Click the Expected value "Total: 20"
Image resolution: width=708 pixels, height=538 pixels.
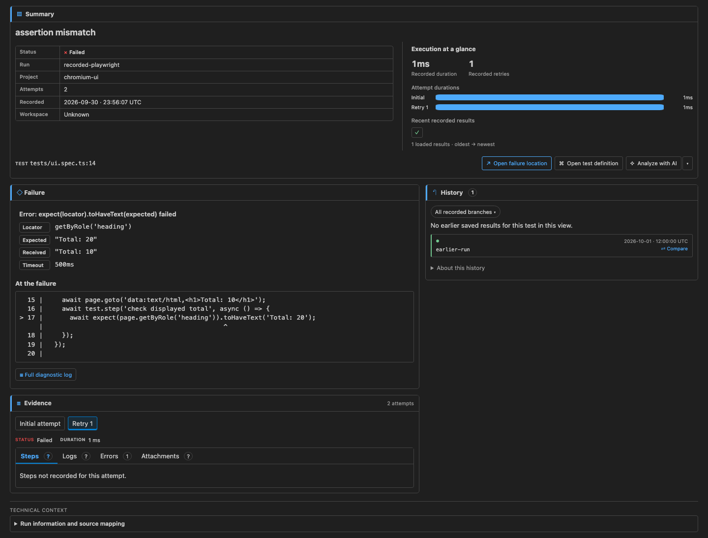tap(76, 239)
